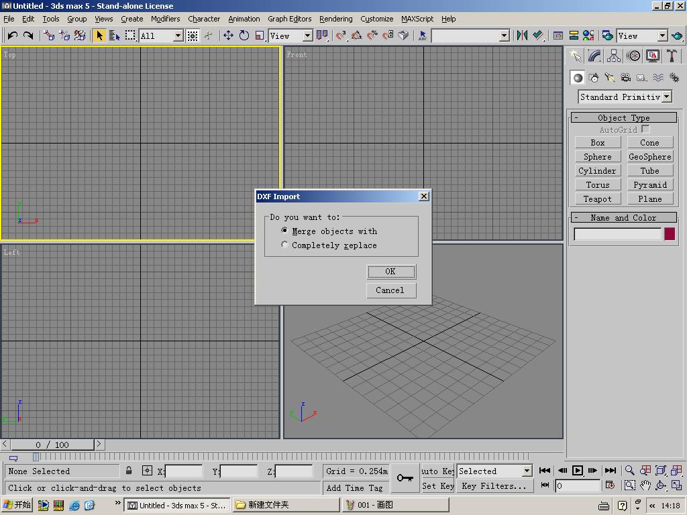Choose the Cameras category icon
687x515 pixels.
click(x=626, y=78)
